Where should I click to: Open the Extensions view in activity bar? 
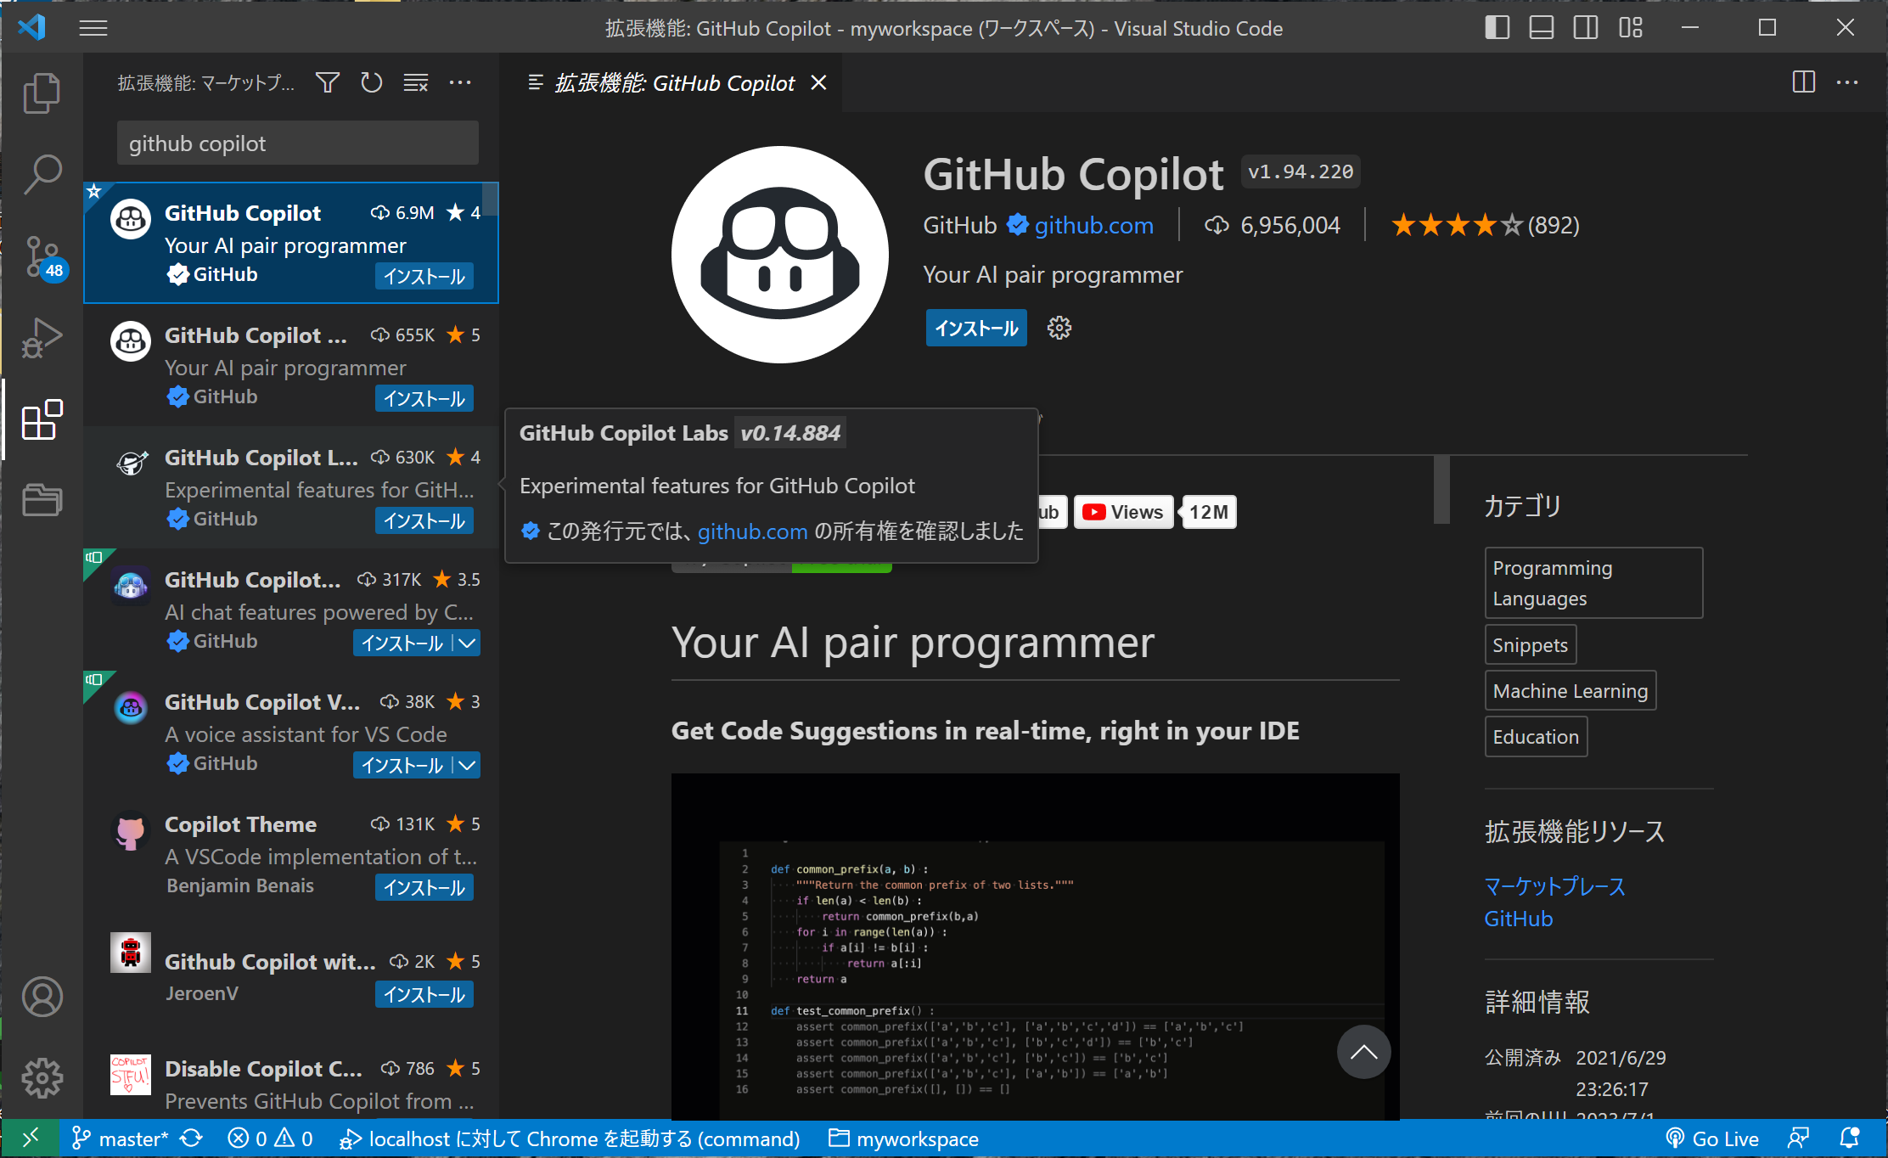tap(42, 419)
